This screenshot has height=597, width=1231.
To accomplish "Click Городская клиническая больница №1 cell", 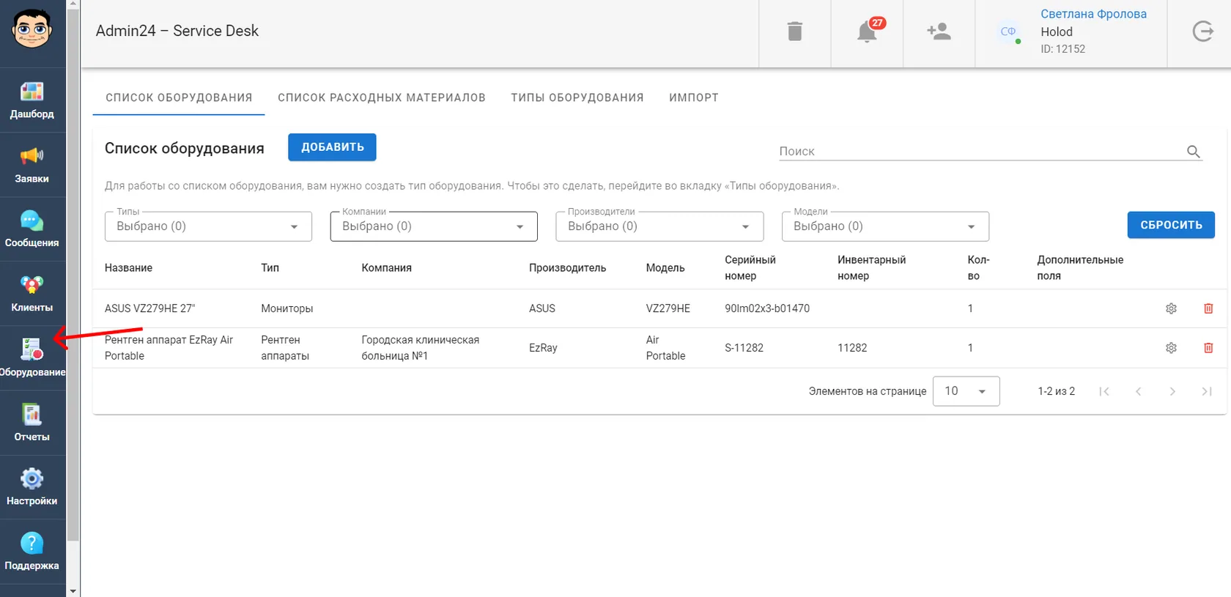I will coord(420,348).
